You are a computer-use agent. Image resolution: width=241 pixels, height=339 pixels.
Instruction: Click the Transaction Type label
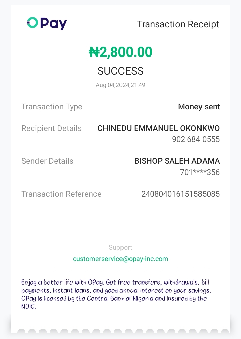tap(52, 107)
